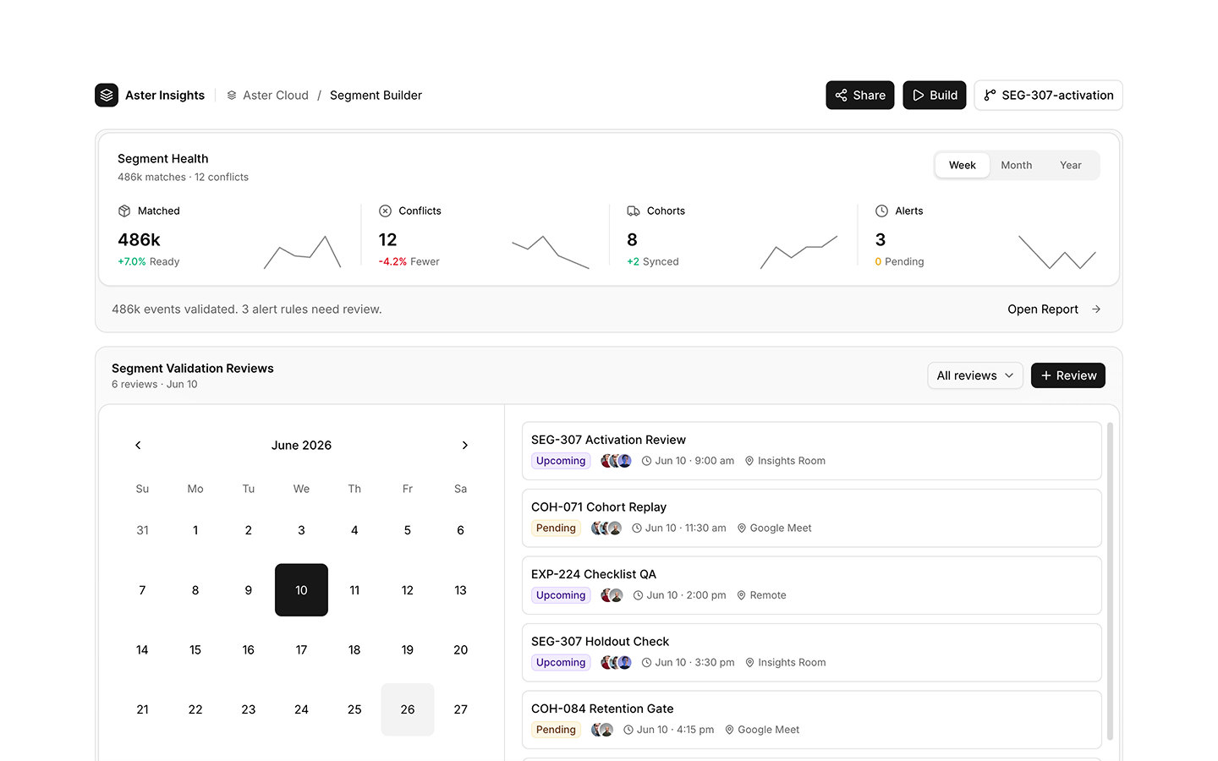Click the '486k' Matched value
Viewport: 1218px width, 761px height.
click(140, 240)
